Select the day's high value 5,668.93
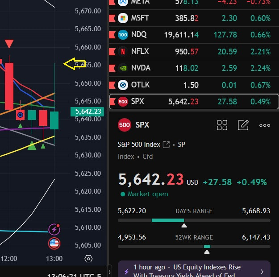Image resolution: width=279 pixels, height=277 pixels. tap(256, 211)
